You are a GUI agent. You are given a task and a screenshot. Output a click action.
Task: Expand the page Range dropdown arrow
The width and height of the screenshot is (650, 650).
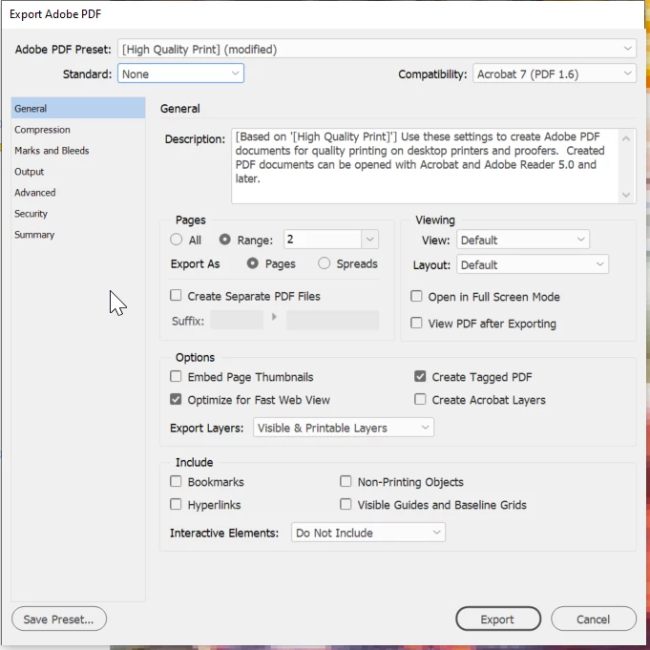pyautogui.click(x=369, y=240)
